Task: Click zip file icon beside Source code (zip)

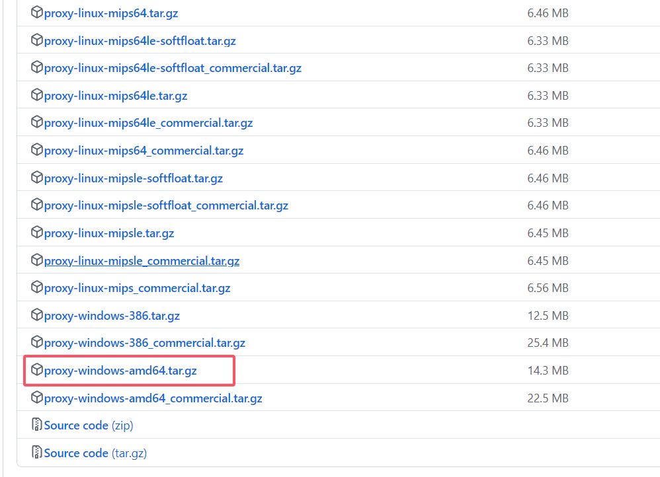Action: coord(37,424)
